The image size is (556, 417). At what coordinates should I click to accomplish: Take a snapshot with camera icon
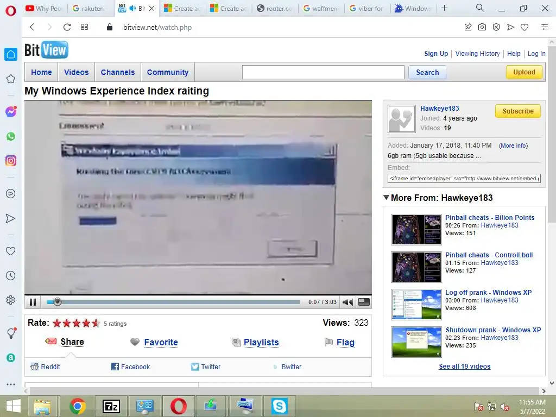482,27
